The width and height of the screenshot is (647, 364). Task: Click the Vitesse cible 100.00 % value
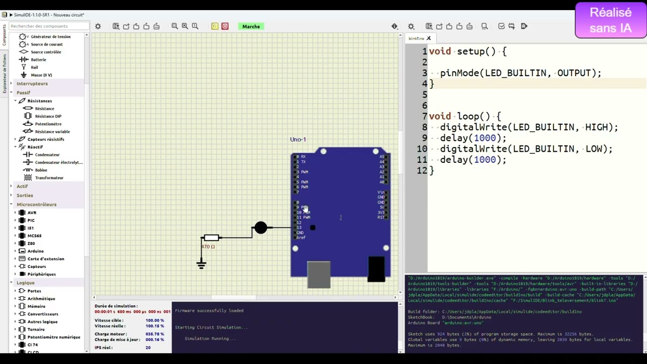pyautogui.click(x=155, y=321)
